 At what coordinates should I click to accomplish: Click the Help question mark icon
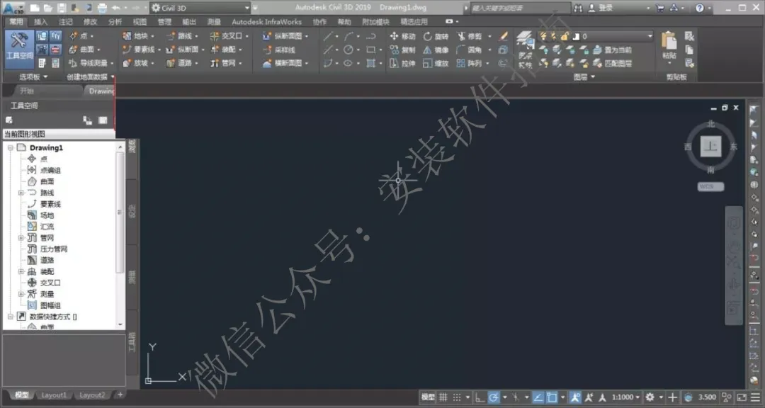click(x=700, y=8)
